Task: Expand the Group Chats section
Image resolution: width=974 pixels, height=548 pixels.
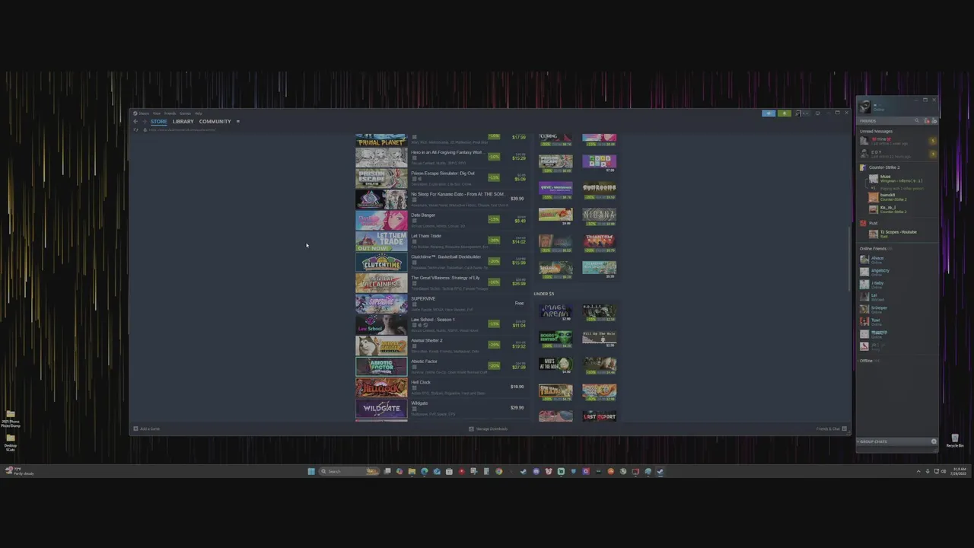Action: 874,441
